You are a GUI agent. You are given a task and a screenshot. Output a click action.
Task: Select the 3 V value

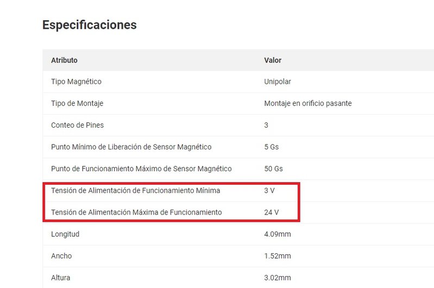tap(269, 191)
